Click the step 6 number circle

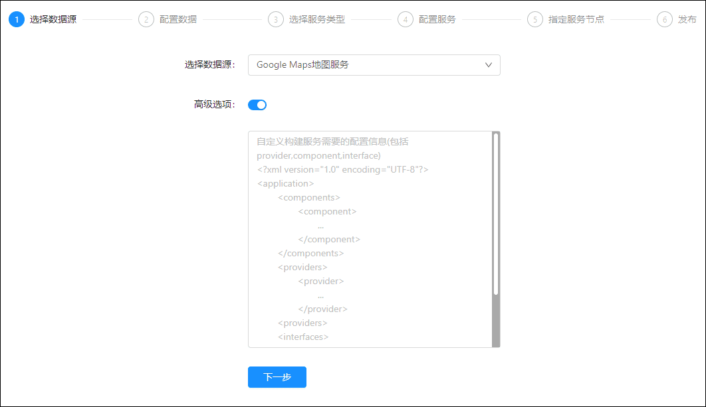click(x=664, y=19)
